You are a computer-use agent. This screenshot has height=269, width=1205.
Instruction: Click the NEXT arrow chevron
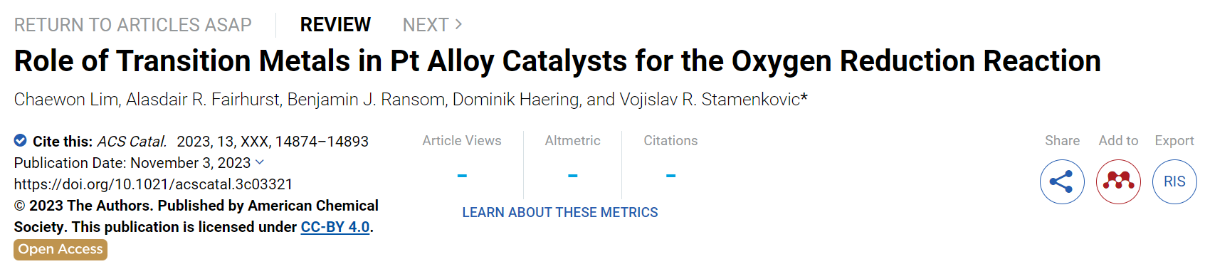[x=458, y=24]
